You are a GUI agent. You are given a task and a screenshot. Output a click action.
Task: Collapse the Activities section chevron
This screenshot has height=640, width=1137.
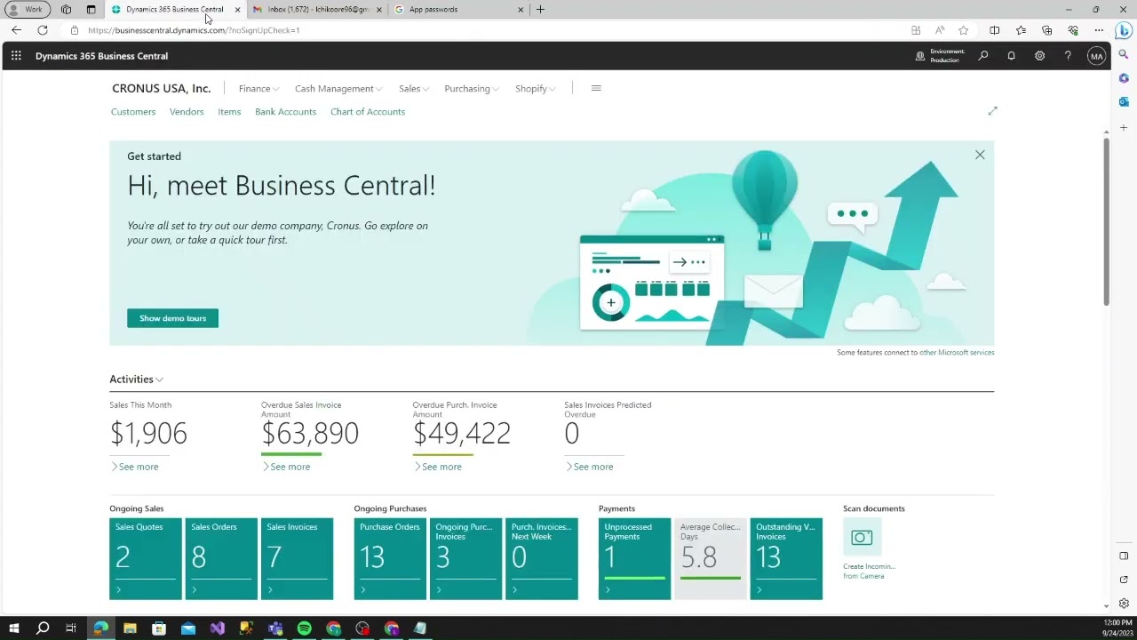(159, 380)
